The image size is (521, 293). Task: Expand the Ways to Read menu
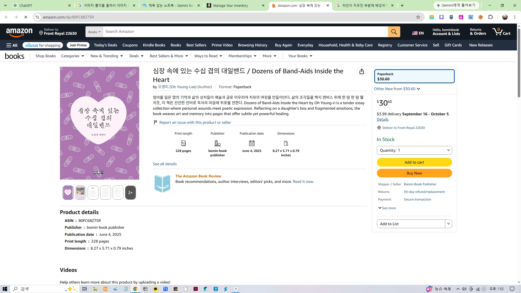[x=208, y=56]
